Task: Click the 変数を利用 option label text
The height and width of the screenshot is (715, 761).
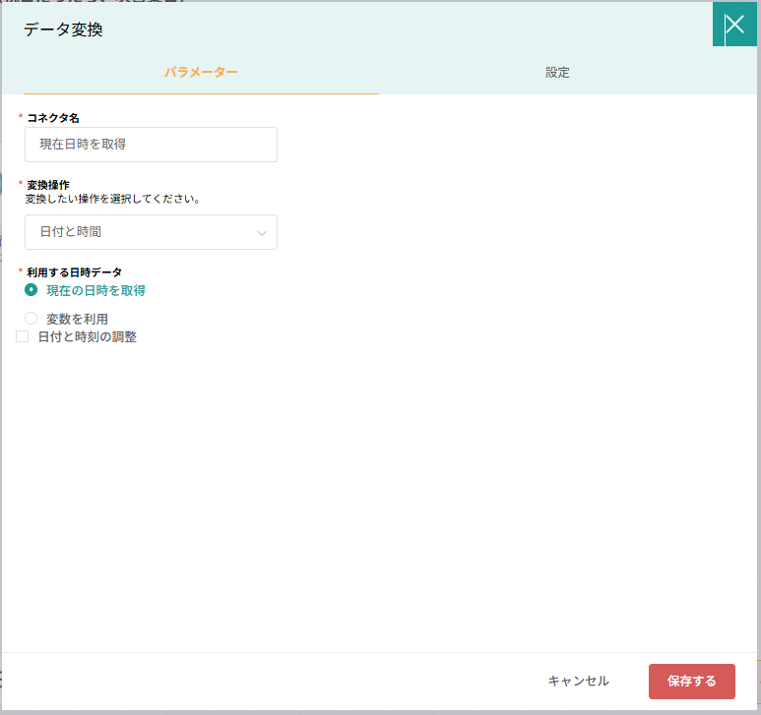Action: 78,319
